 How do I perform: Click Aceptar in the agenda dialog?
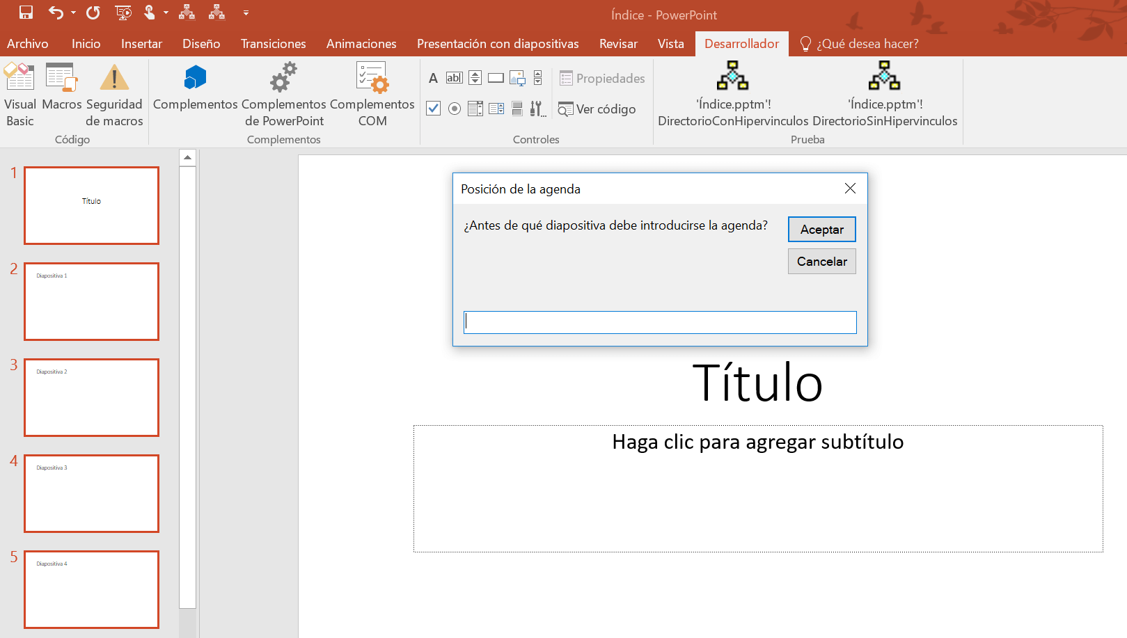click(x=821, y=230)
